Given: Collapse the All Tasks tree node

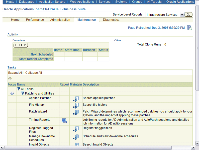Looking at the screenshot, I should (19, 89).
